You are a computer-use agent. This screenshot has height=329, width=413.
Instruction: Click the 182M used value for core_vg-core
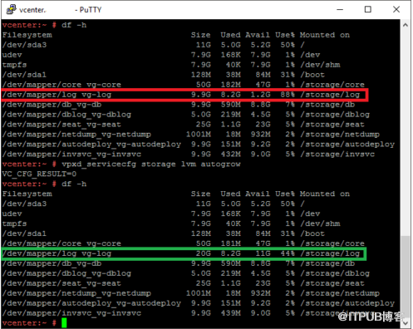click(230, 85)
